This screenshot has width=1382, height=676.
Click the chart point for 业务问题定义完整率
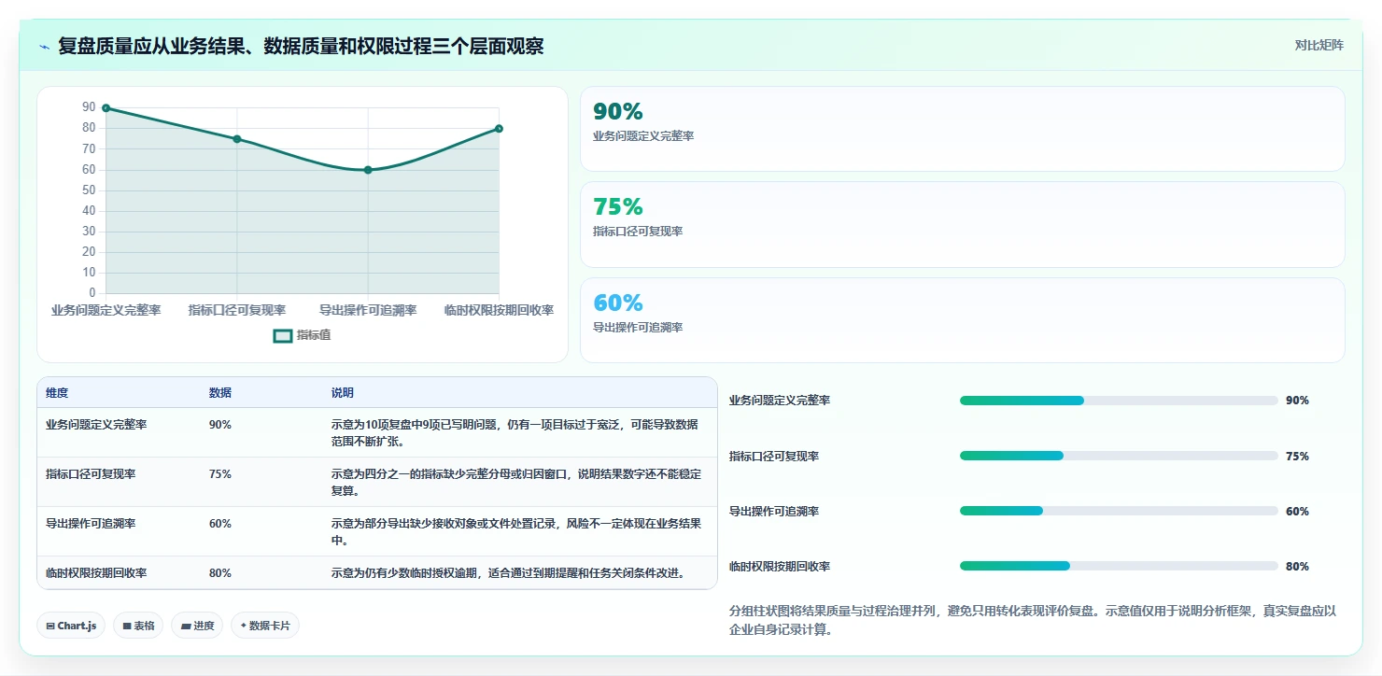(106, 108)
